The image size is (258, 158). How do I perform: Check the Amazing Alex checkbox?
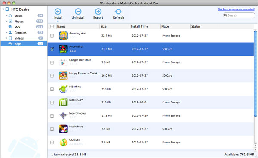coord(52,36)
